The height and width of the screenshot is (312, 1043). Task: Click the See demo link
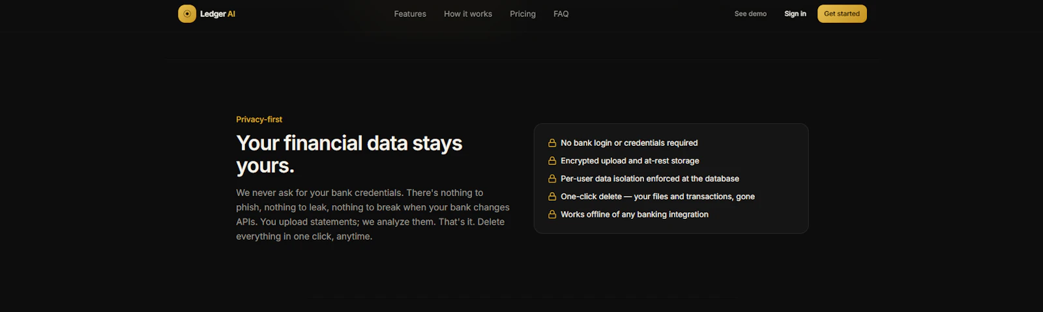pyautogui.click(x=750, y=14)
